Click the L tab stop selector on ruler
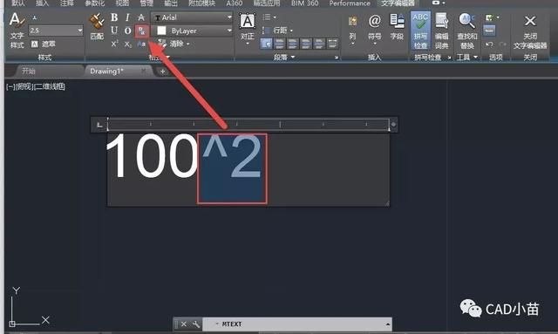The height and width of the screenshot is (334, 558). (99, 125)
